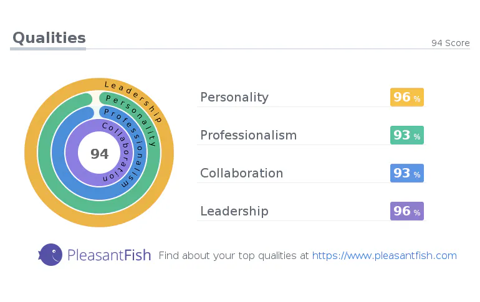Click the PleasantFish brand name text
Screen dimensions: 480x302
tap(109, 255)
